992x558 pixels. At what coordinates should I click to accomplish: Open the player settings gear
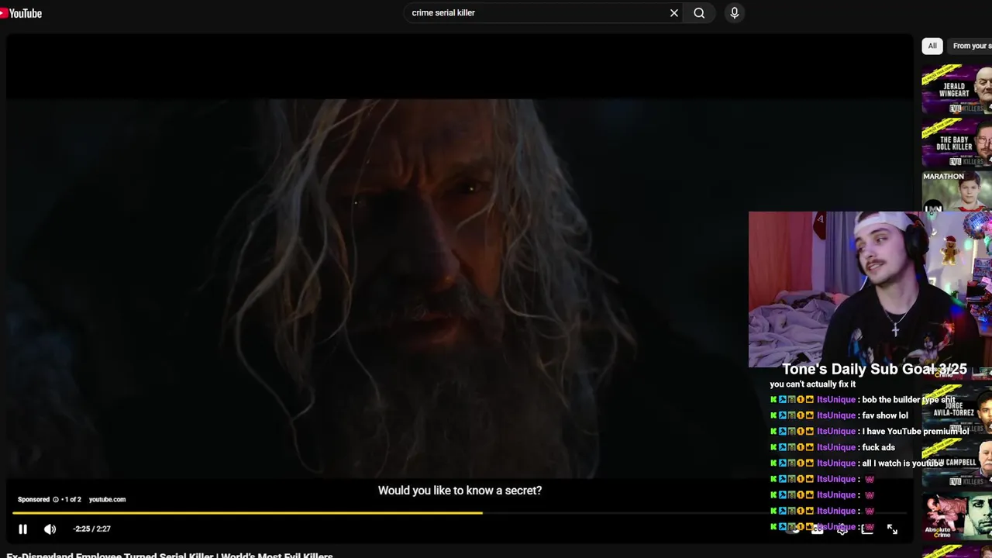click(x=842, y=529)
